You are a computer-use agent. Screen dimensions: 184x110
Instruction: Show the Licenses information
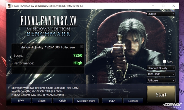(x=133, y=101)
